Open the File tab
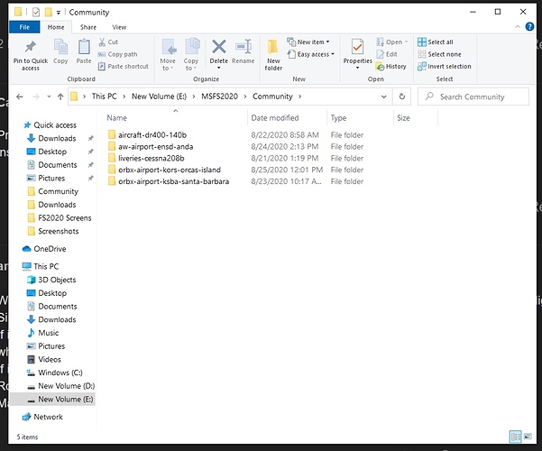Image resolution: width=542 pixels, height=451 pixels. point(24,27)
